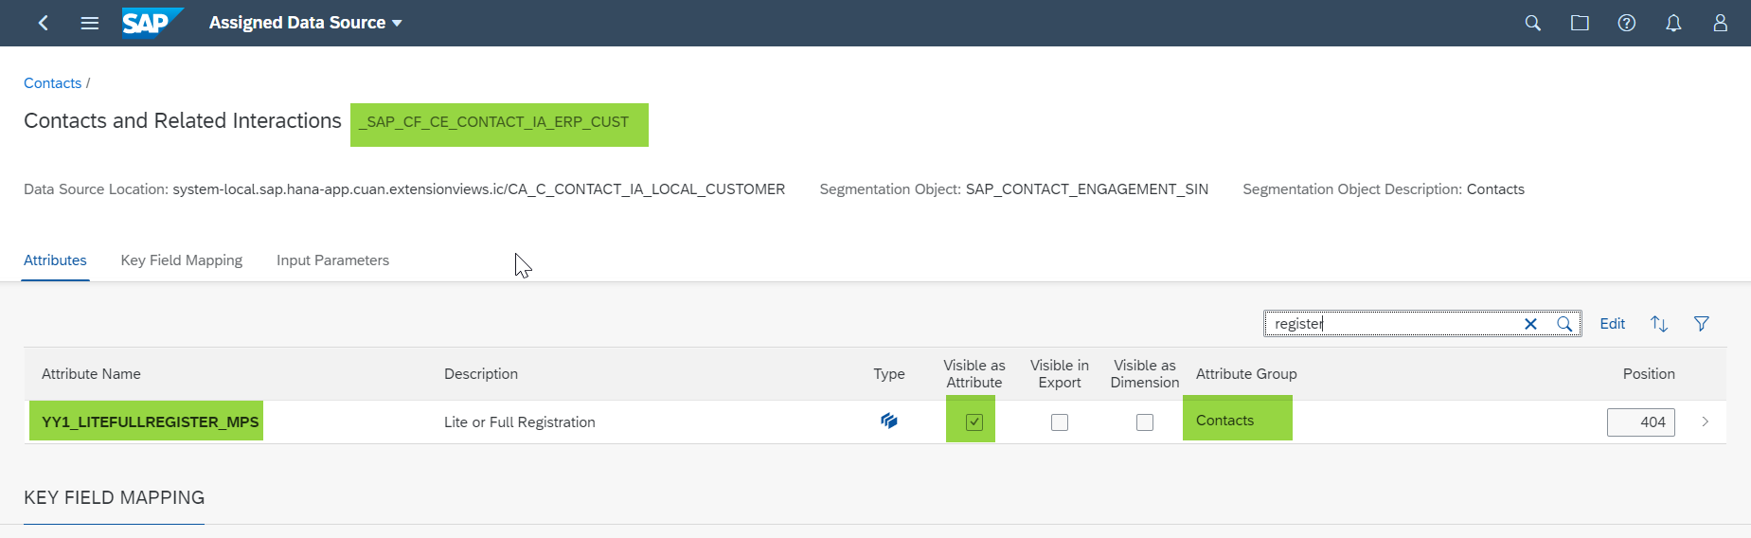
Task: Toggle the Visible as Dimension checkbox
Action: tap(1145, 422)
